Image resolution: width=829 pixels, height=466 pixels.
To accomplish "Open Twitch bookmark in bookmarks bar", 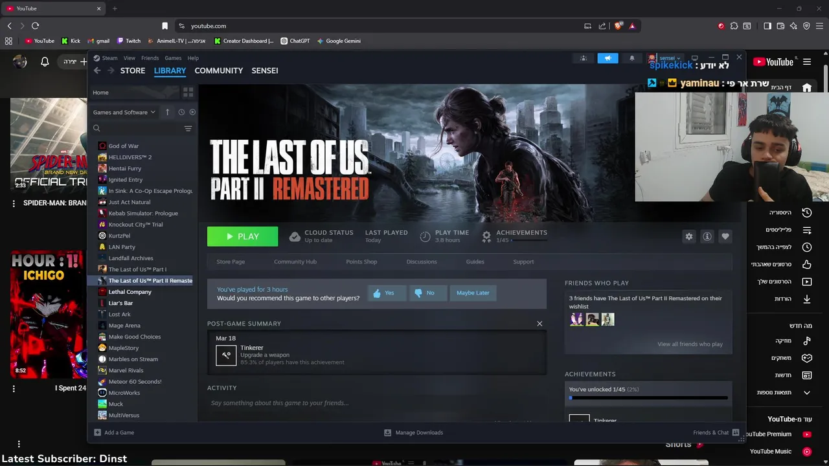I will click(x=128, y=41).
